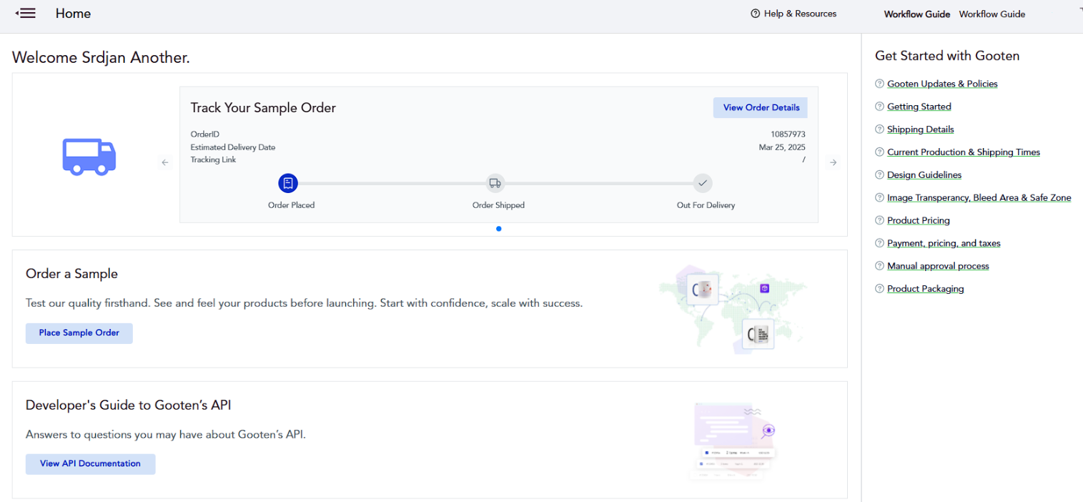
Task: Click help icon beside Getting Started
Action: tap(879, 107)
